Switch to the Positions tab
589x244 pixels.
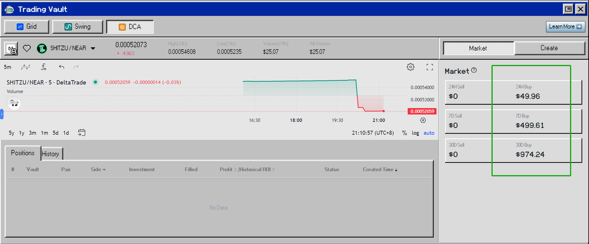coord(23,153)
